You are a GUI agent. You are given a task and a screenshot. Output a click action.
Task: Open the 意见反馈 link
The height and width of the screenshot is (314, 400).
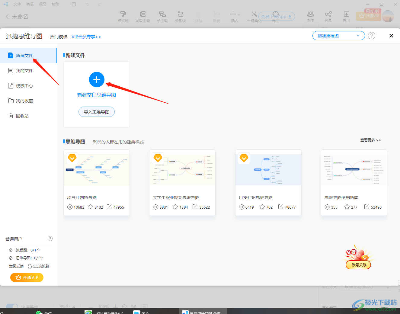coord(16,266)
